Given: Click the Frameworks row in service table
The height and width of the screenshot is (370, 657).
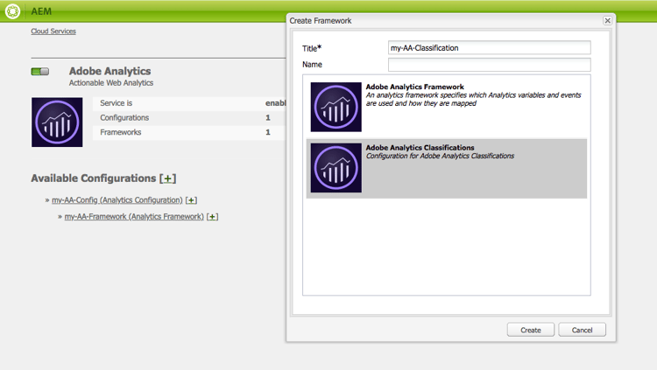Looking at the screenshot, I should pyautogui.click(x=189, y=132).
